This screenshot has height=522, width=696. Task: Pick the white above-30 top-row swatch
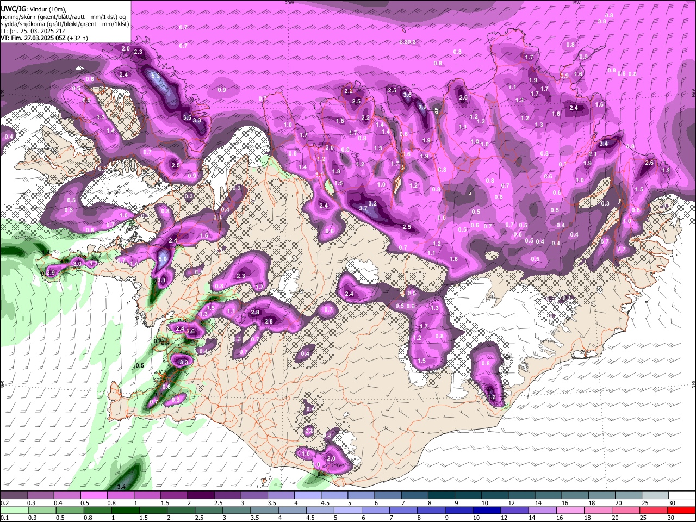coord(682,495)
